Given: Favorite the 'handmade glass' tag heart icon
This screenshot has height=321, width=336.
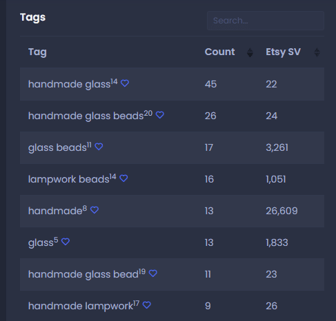Looking at the screenshot, I should [x=125, y=83].
